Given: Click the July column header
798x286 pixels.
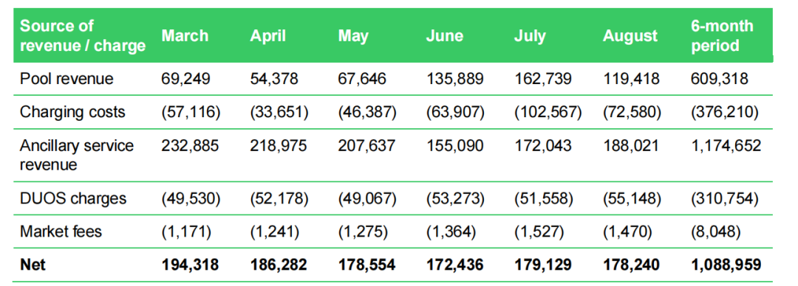Looking at the screenshot, I should point(530,37).
